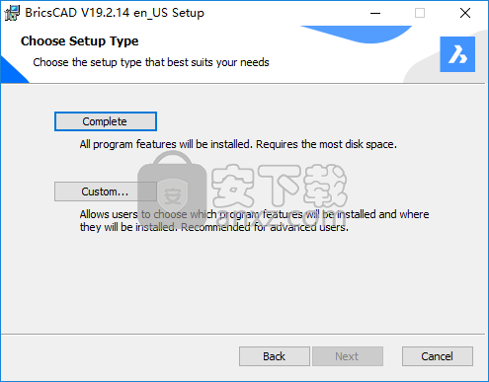Click the disabled maximize button
This screenshot has height=382, width=489.
pos(420,13)
